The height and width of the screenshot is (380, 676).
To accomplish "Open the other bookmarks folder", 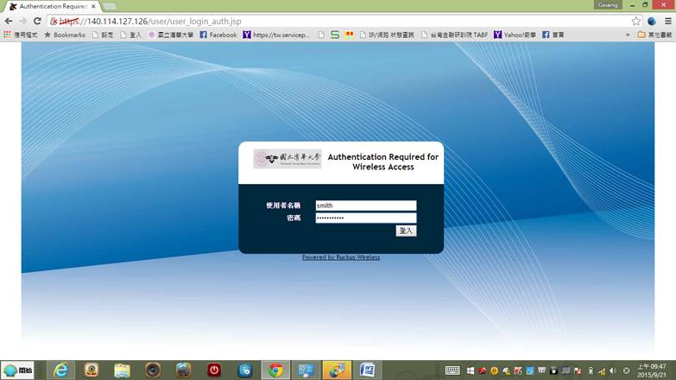I will click(654, 35).
